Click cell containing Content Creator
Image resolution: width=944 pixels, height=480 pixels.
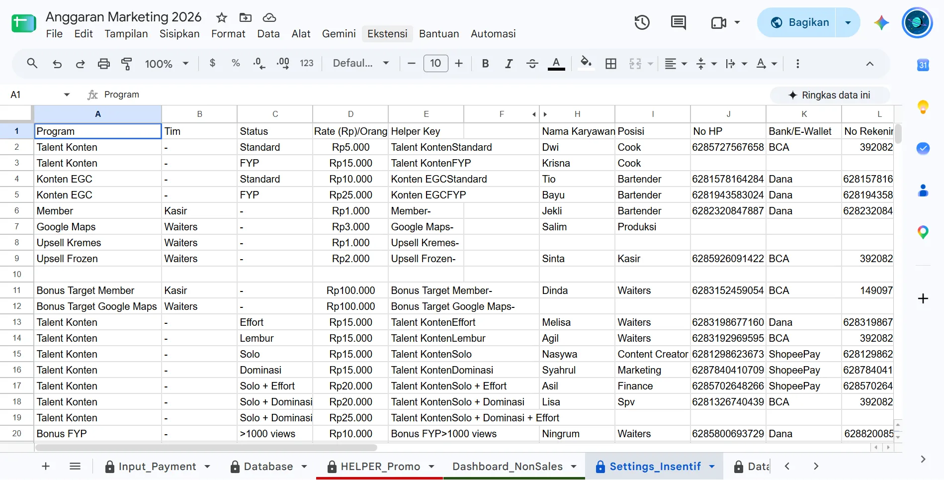(x=652, y=354)
